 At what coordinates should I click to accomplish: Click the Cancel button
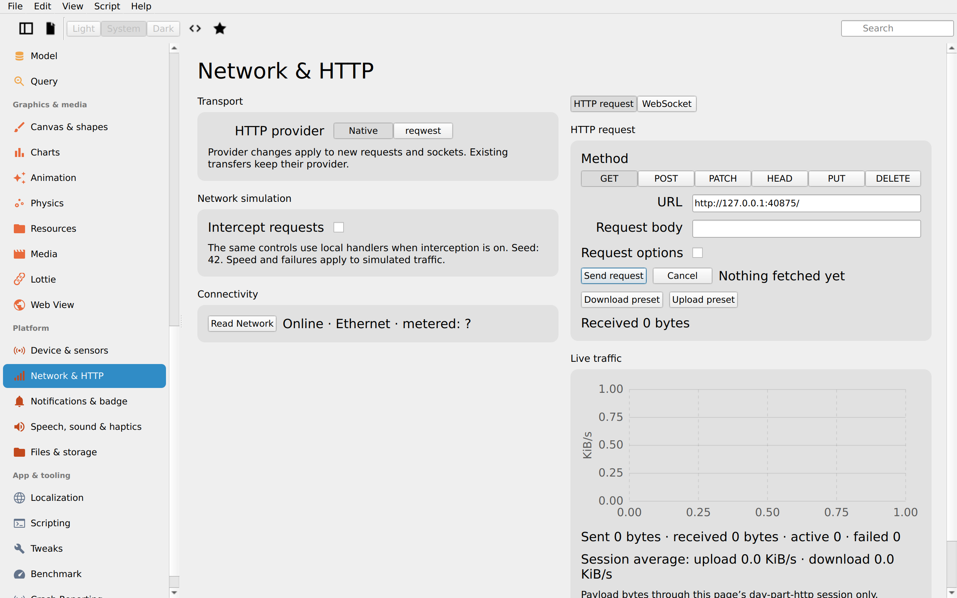(x=682, y=276)
